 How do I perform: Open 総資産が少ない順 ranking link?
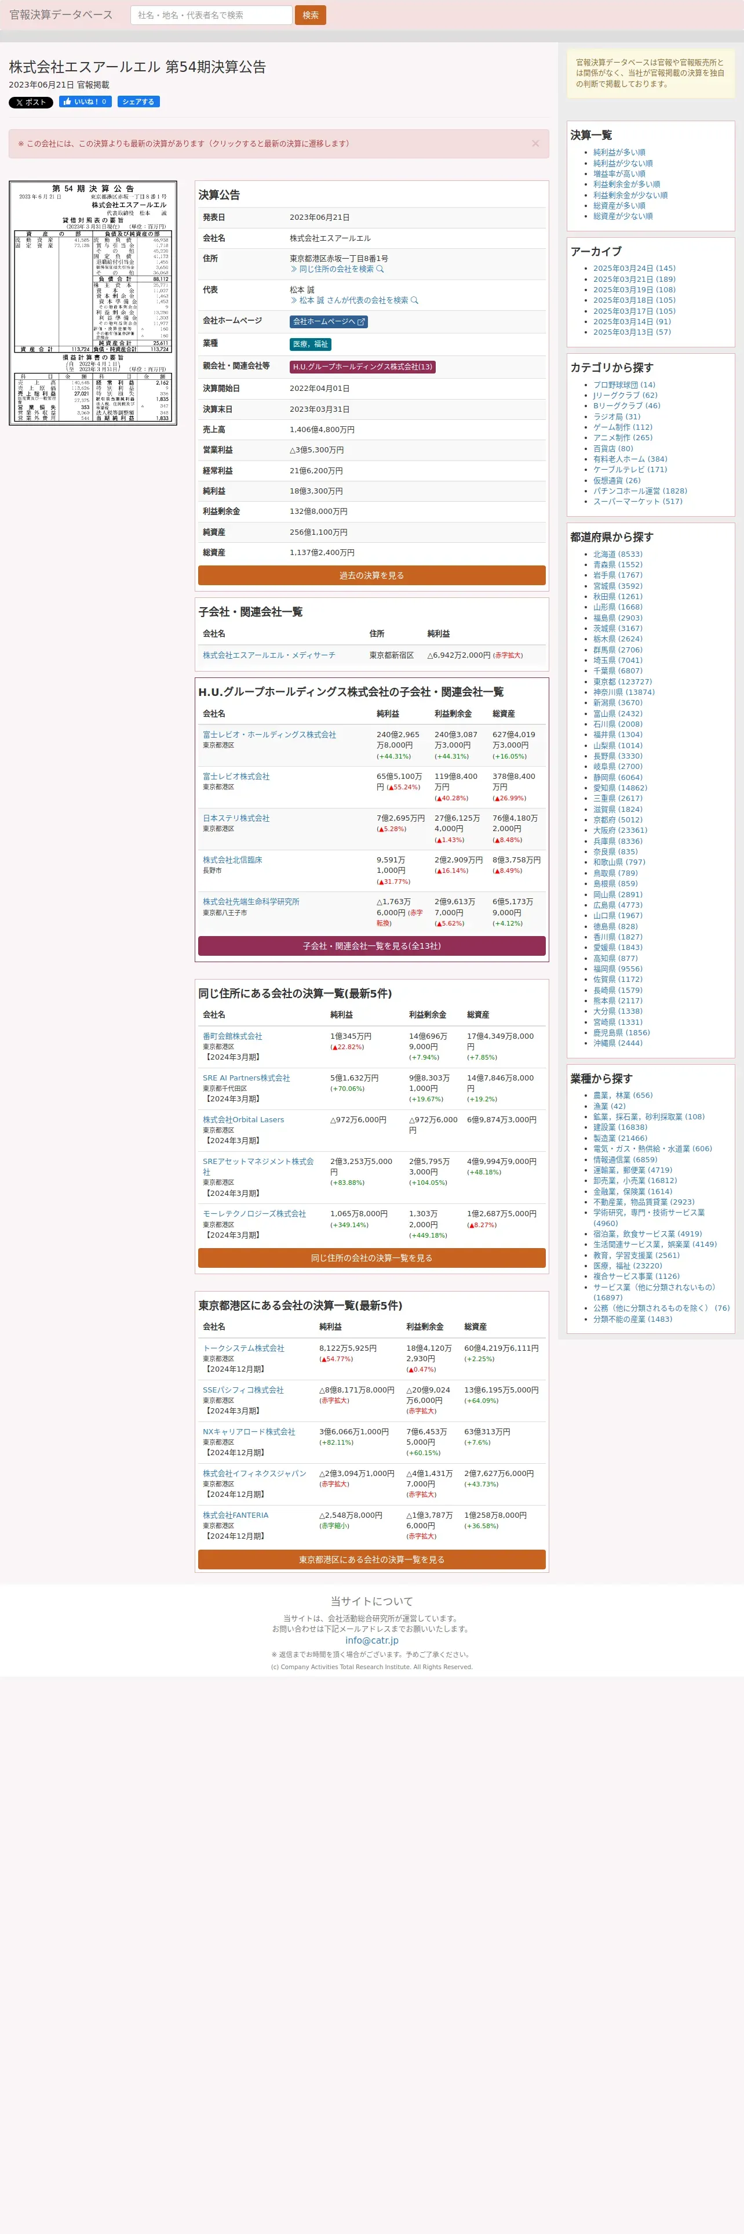623,216
